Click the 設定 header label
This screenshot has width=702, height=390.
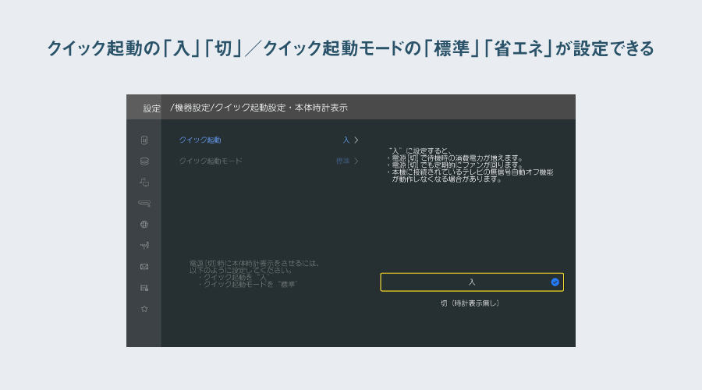152,108
